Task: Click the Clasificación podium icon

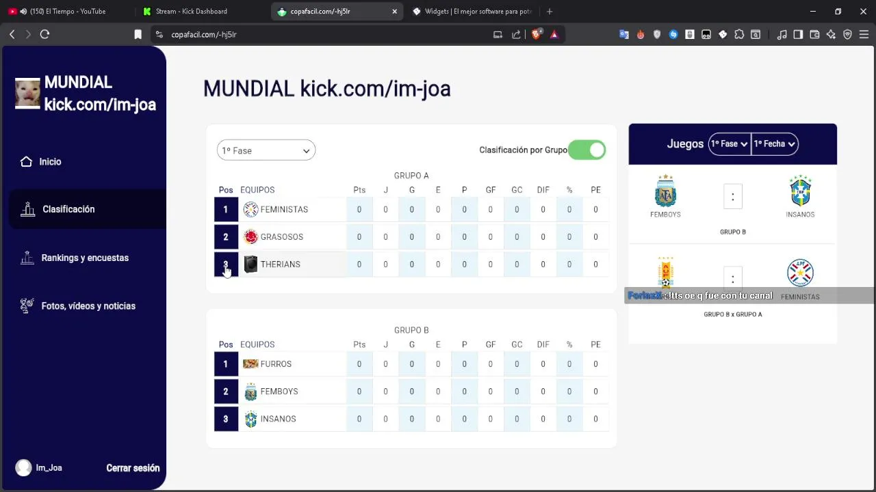Action: point(27,209)
